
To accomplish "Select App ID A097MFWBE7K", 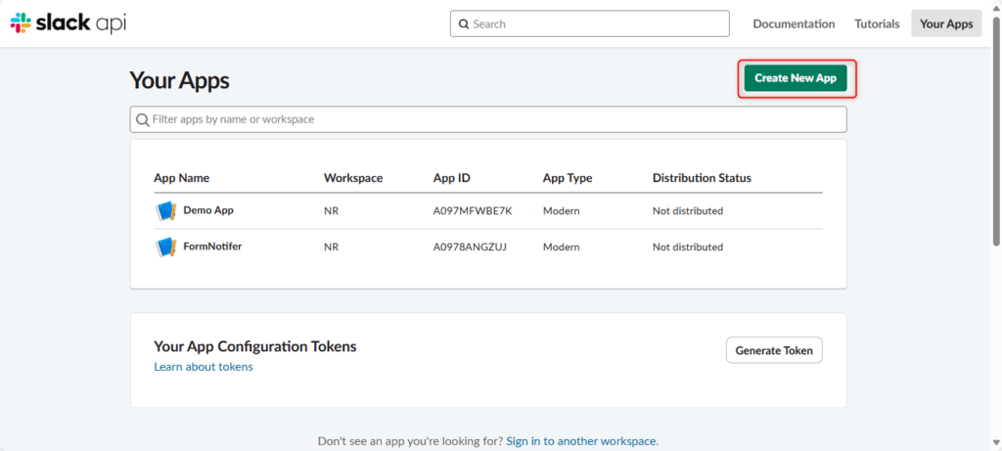I will pyautogui.click(x=473, y=210).
